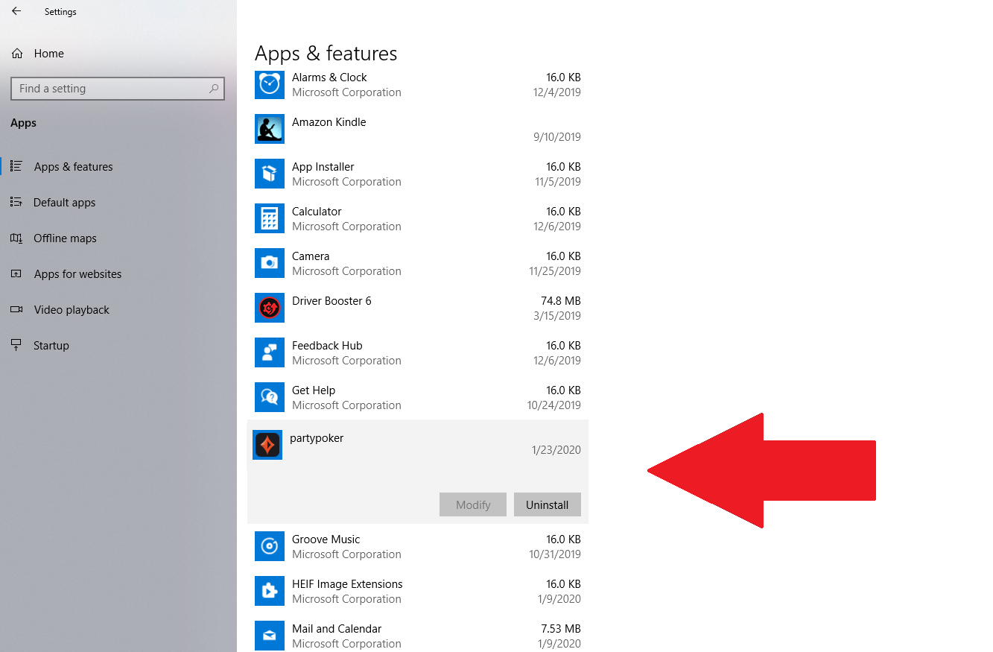Select the Amazon Kindle app icon
The image size is (993, 652).
coord(269,129)
